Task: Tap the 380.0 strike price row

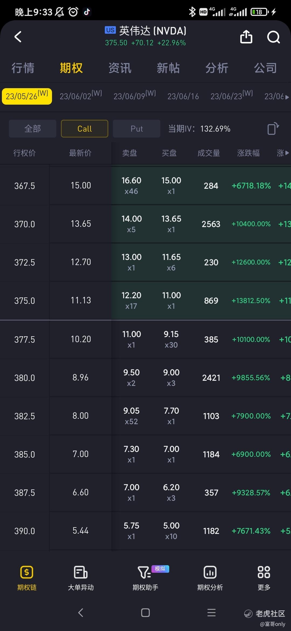Action: point(25,378)
